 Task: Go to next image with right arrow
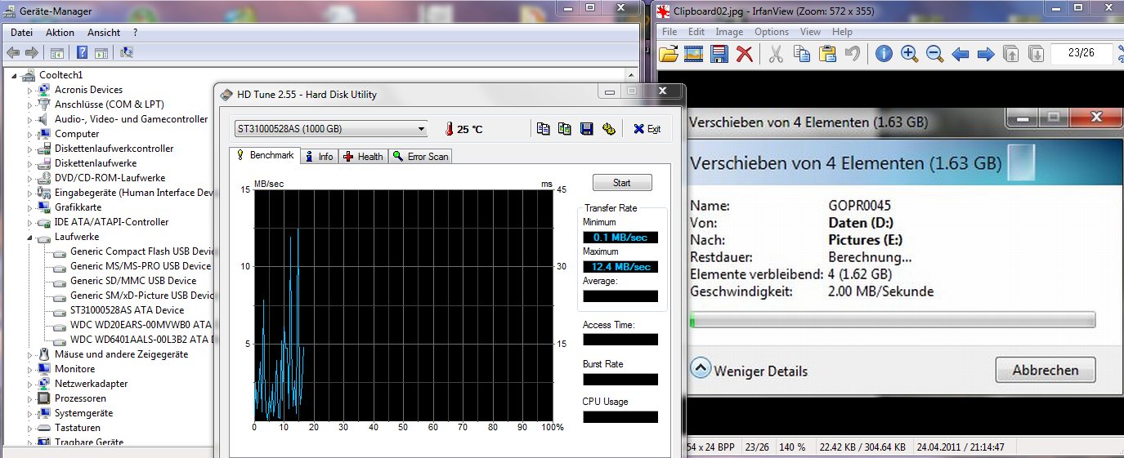coord(986,54)
